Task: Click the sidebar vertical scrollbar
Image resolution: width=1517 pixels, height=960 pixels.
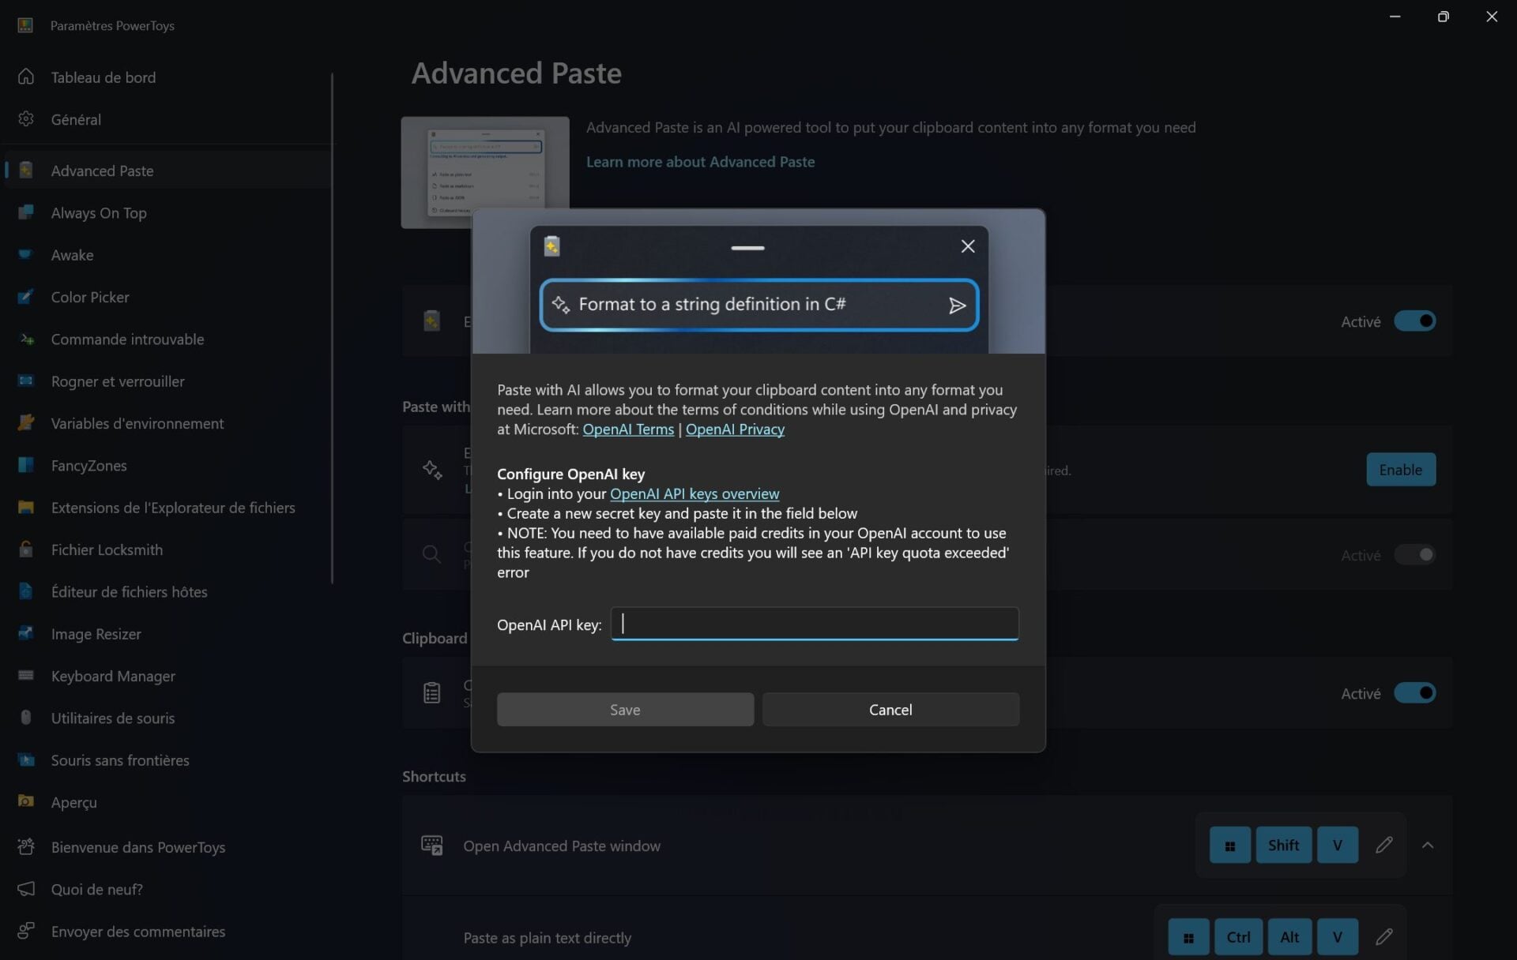Action: click(332, 328)
